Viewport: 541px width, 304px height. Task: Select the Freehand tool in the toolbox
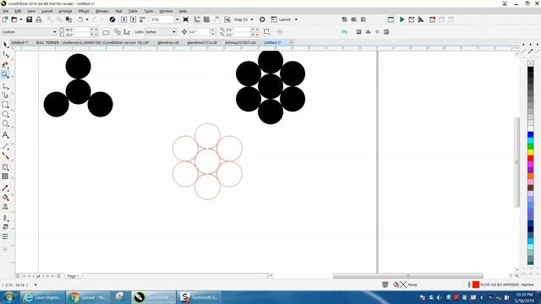pyautogui.click(x=5, y=86)
